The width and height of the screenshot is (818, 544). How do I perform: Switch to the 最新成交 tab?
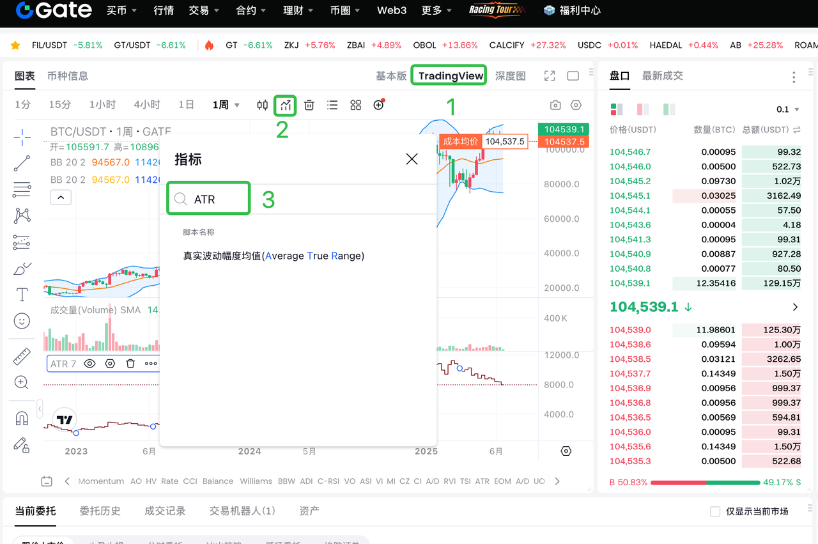tap(662, 76)
